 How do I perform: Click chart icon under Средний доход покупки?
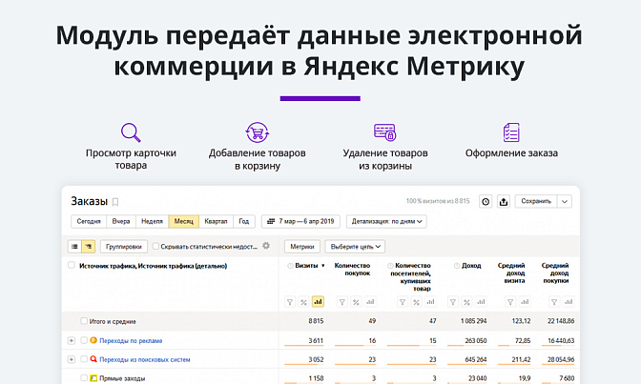(569, 302)
